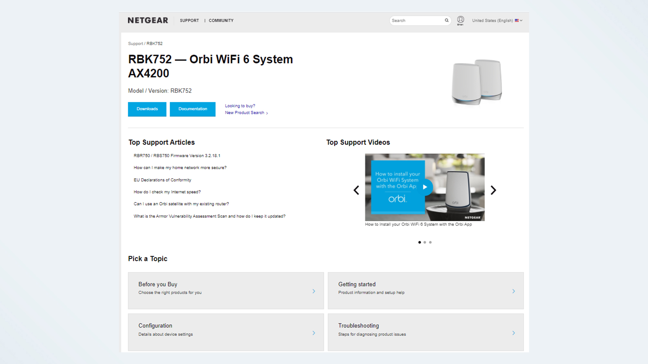Click the RBK752 breadcrumb

pyautogui.click(x=155, y=43)
